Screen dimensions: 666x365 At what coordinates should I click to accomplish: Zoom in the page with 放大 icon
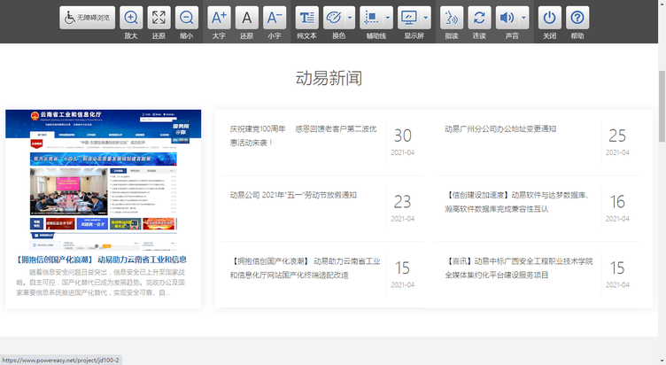(x=131, y=18)
